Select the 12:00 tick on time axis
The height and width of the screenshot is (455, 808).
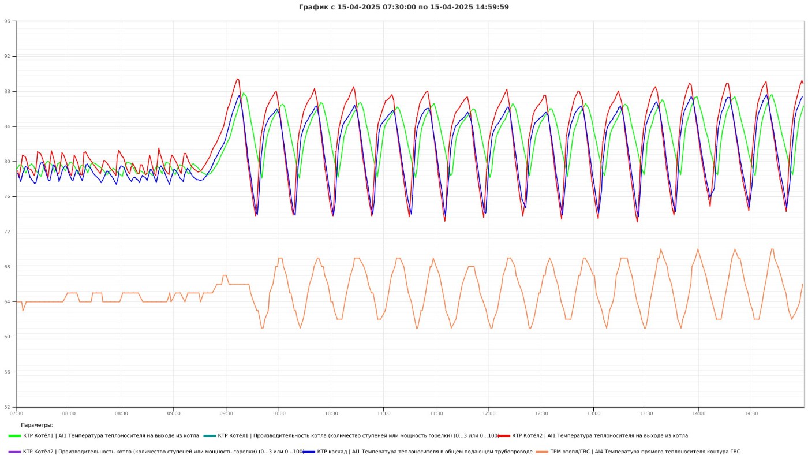click(x=489, y=413)
